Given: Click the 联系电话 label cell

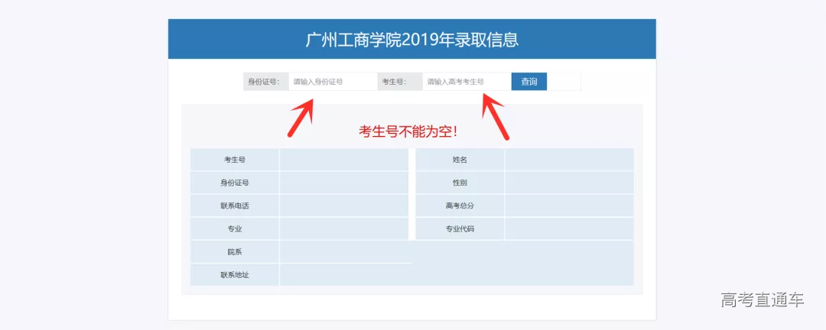Looking at the screenshot, I should [x=235, y=205].
